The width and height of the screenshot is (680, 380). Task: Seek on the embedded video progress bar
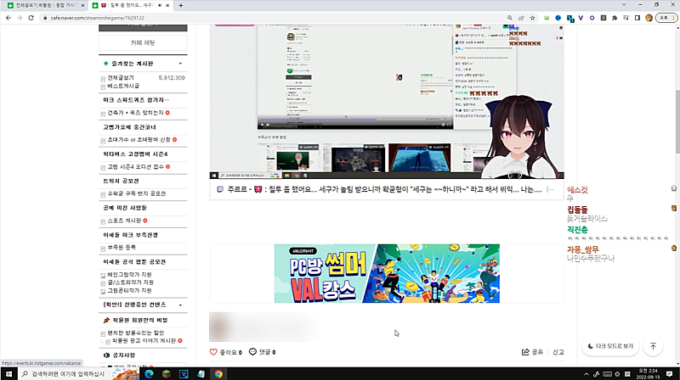pos(355,120)
